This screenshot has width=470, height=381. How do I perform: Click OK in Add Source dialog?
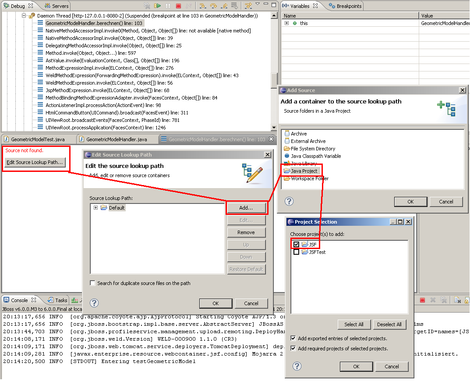(x=410, y=202)
